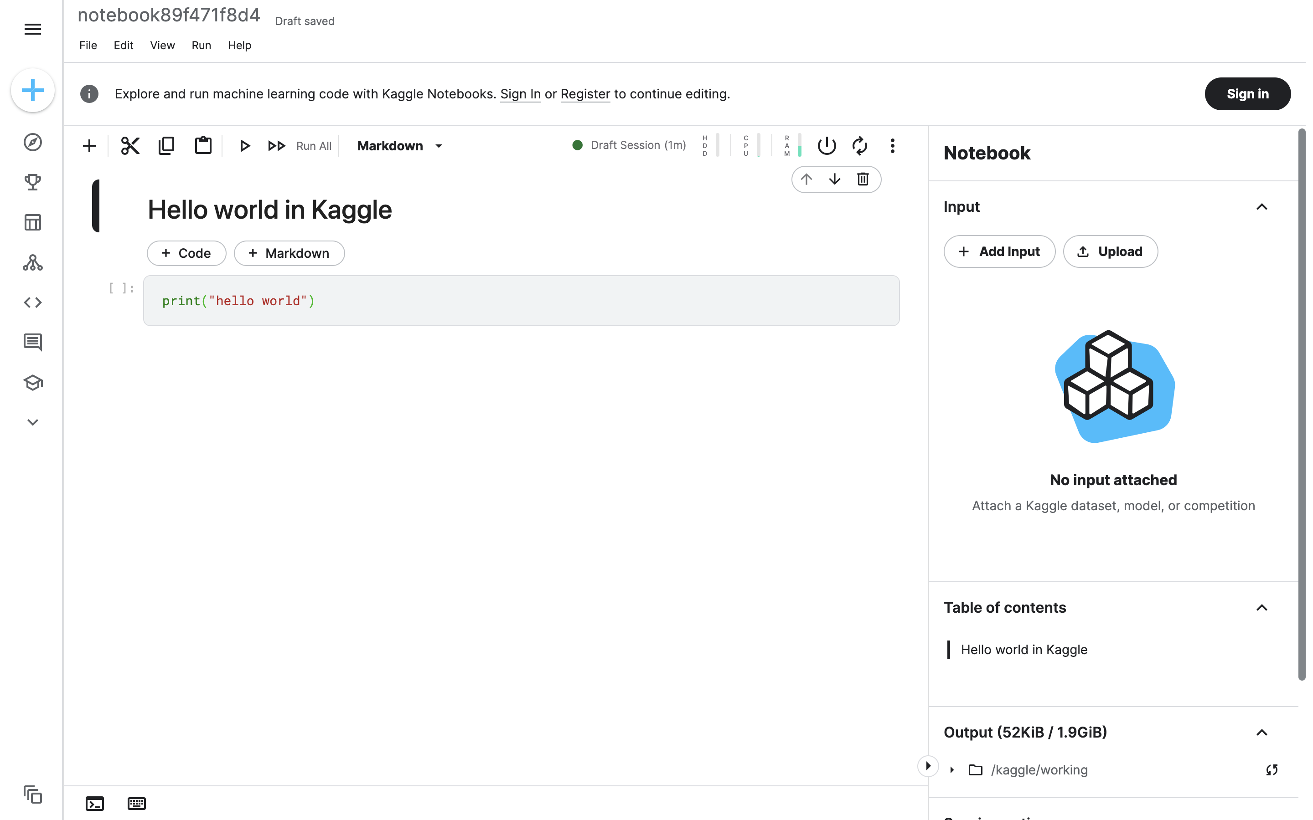Open the compass Home icon in sidebar

point(32,142)
